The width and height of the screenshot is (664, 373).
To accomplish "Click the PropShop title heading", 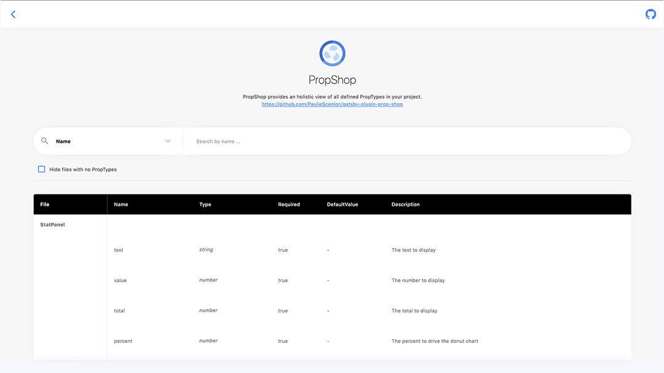I will click(x=332, y=80).
